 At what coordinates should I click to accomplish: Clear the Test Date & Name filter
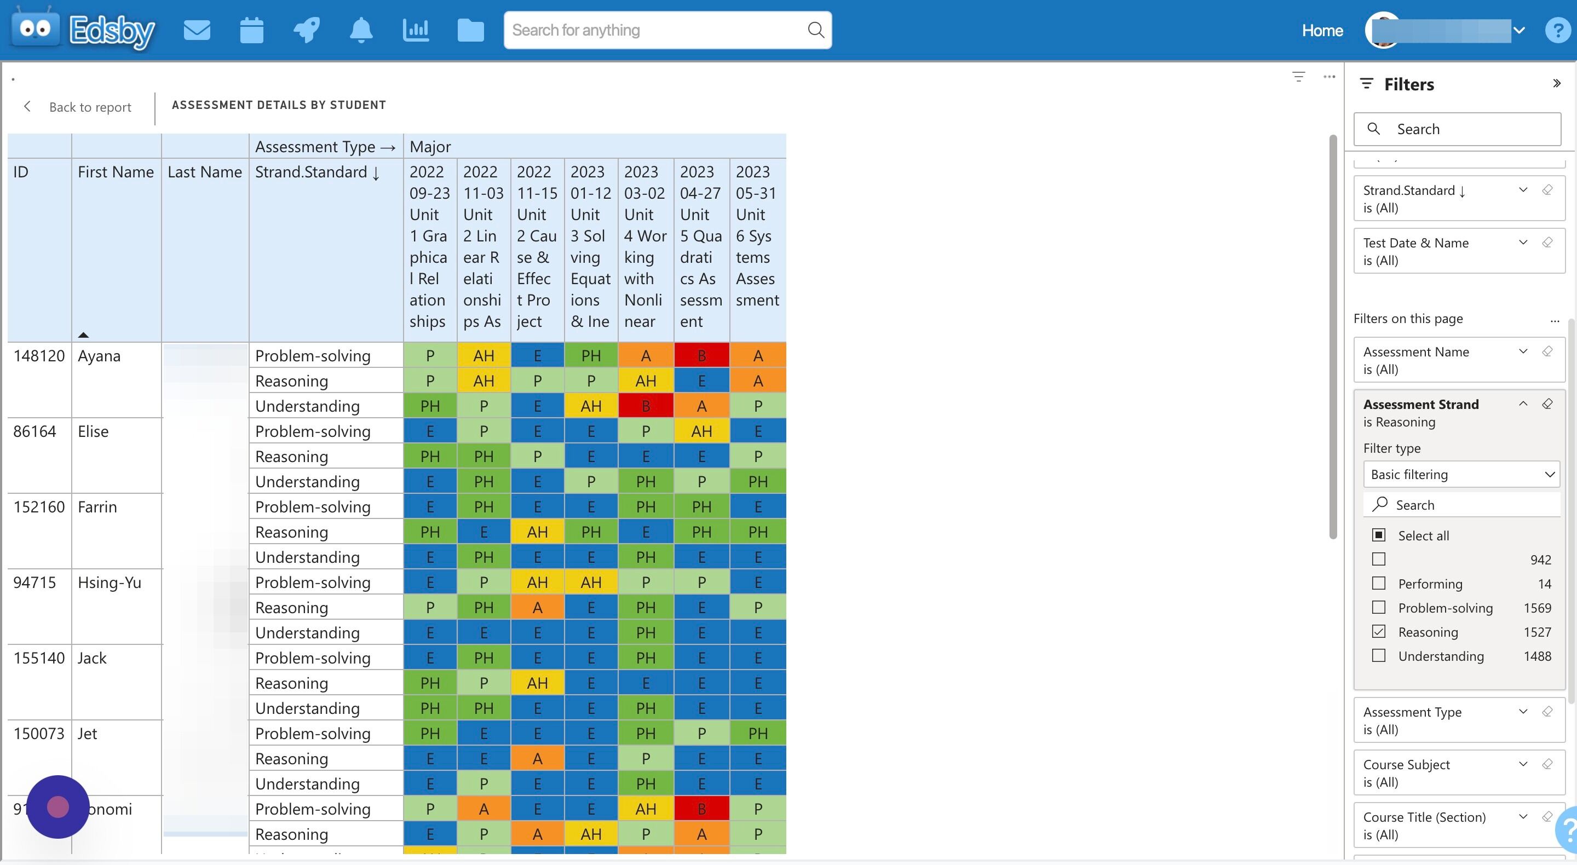coord(1547,243)
